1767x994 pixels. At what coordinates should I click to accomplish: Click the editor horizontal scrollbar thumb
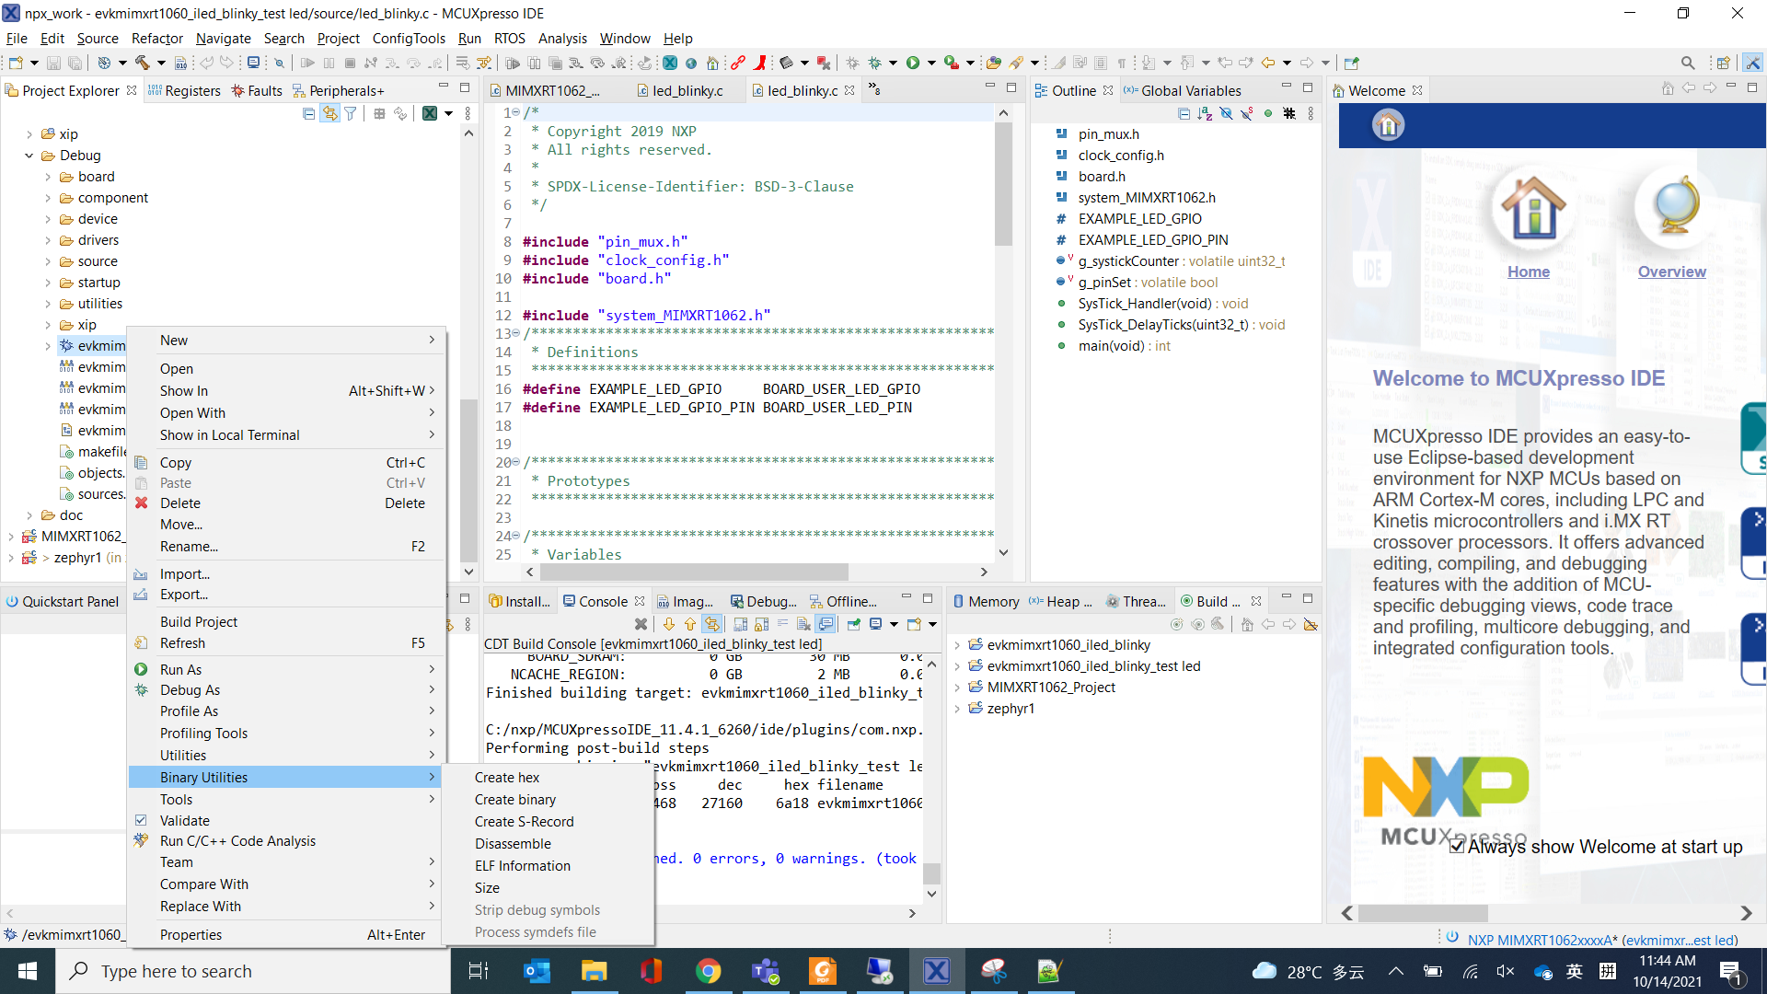692,572
